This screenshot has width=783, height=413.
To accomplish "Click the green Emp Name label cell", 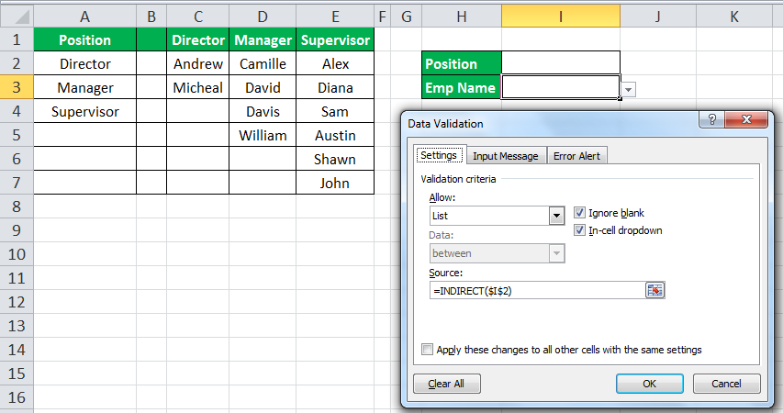I will [462, 87].
